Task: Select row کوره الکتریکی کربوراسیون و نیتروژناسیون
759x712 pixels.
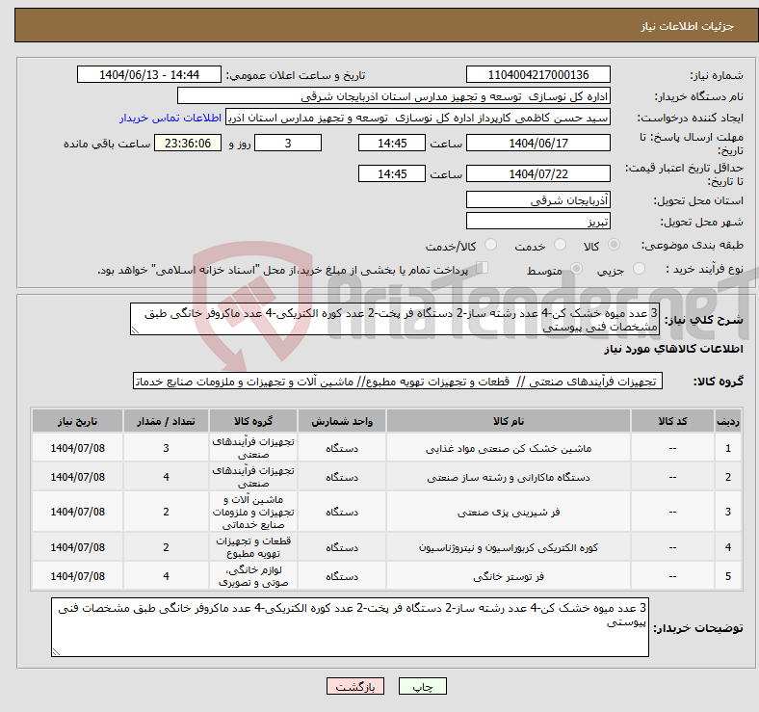Action: point(386,547)
